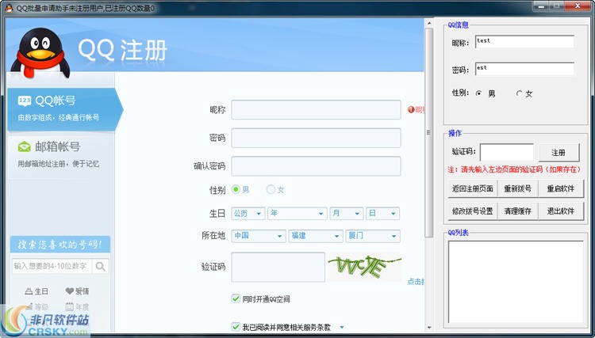Select the 邮箱帐号 tab

(61, 156)
